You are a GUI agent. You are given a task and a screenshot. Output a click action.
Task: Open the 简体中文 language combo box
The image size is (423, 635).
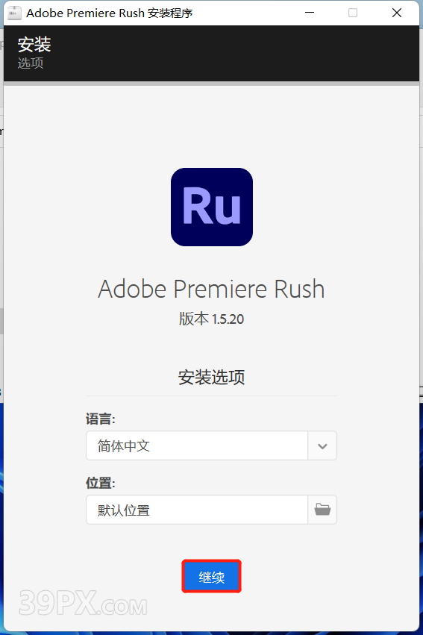pos(211,446)
